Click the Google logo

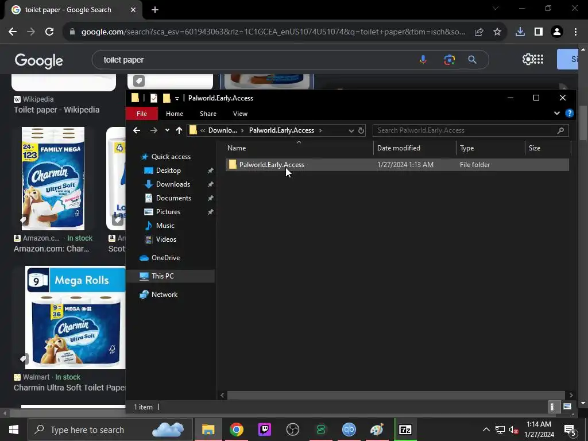38,60
